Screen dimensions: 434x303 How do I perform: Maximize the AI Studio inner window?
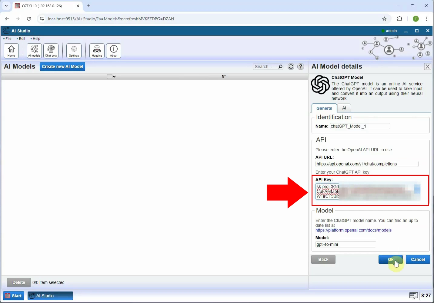pos(417,31)
